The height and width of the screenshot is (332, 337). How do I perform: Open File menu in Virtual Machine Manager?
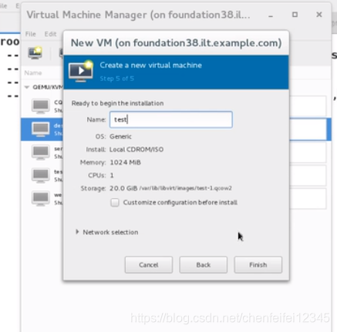30,34
